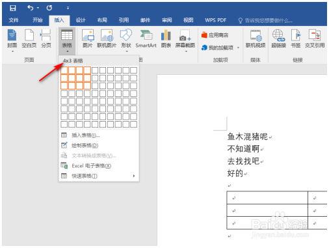Click the top-left cell of the table grid

coord(64,70)
